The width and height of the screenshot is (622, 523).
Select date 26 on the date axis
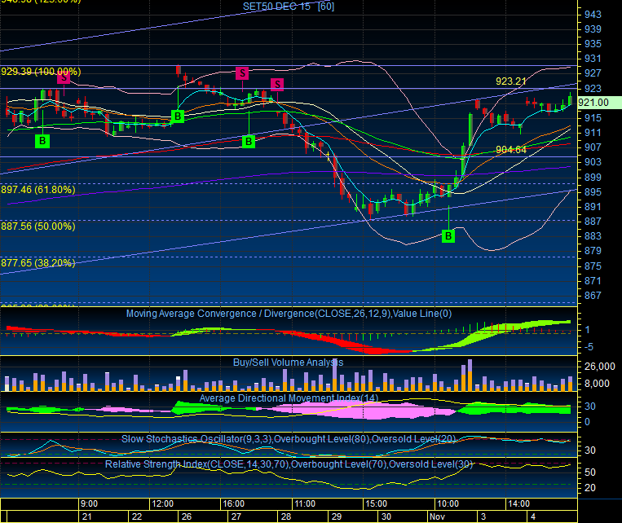pyautogui.click(x=187, y=516)
